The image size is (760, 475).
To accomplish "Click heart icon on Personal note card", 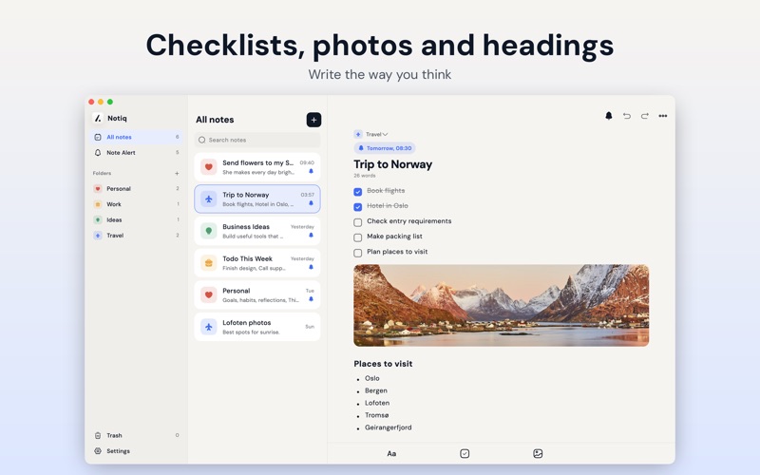I will point(208,294).
